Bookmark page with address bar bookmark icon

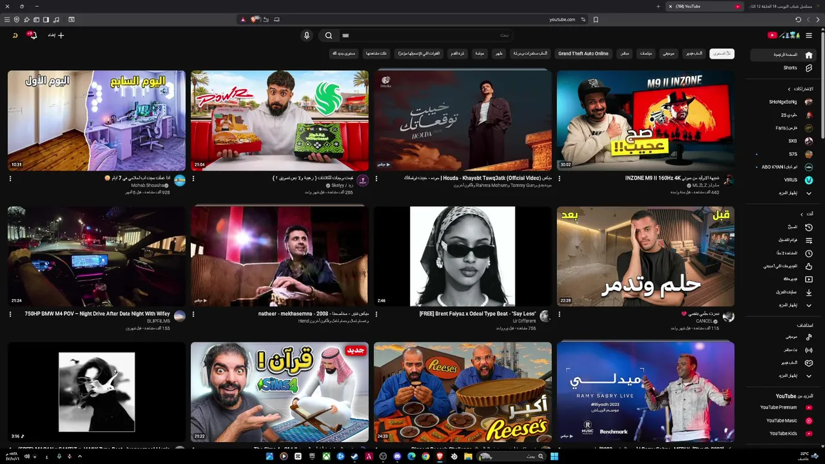tap(596, 19)
